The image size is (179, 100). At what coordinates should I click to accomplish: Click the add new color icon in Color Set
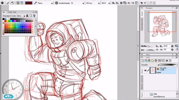tap(31, 16)
